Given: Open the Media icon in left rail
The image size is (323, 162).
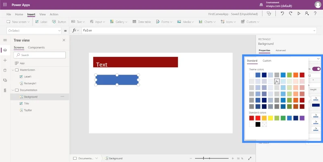Looking at the screenshot, I should pos(5,80).
